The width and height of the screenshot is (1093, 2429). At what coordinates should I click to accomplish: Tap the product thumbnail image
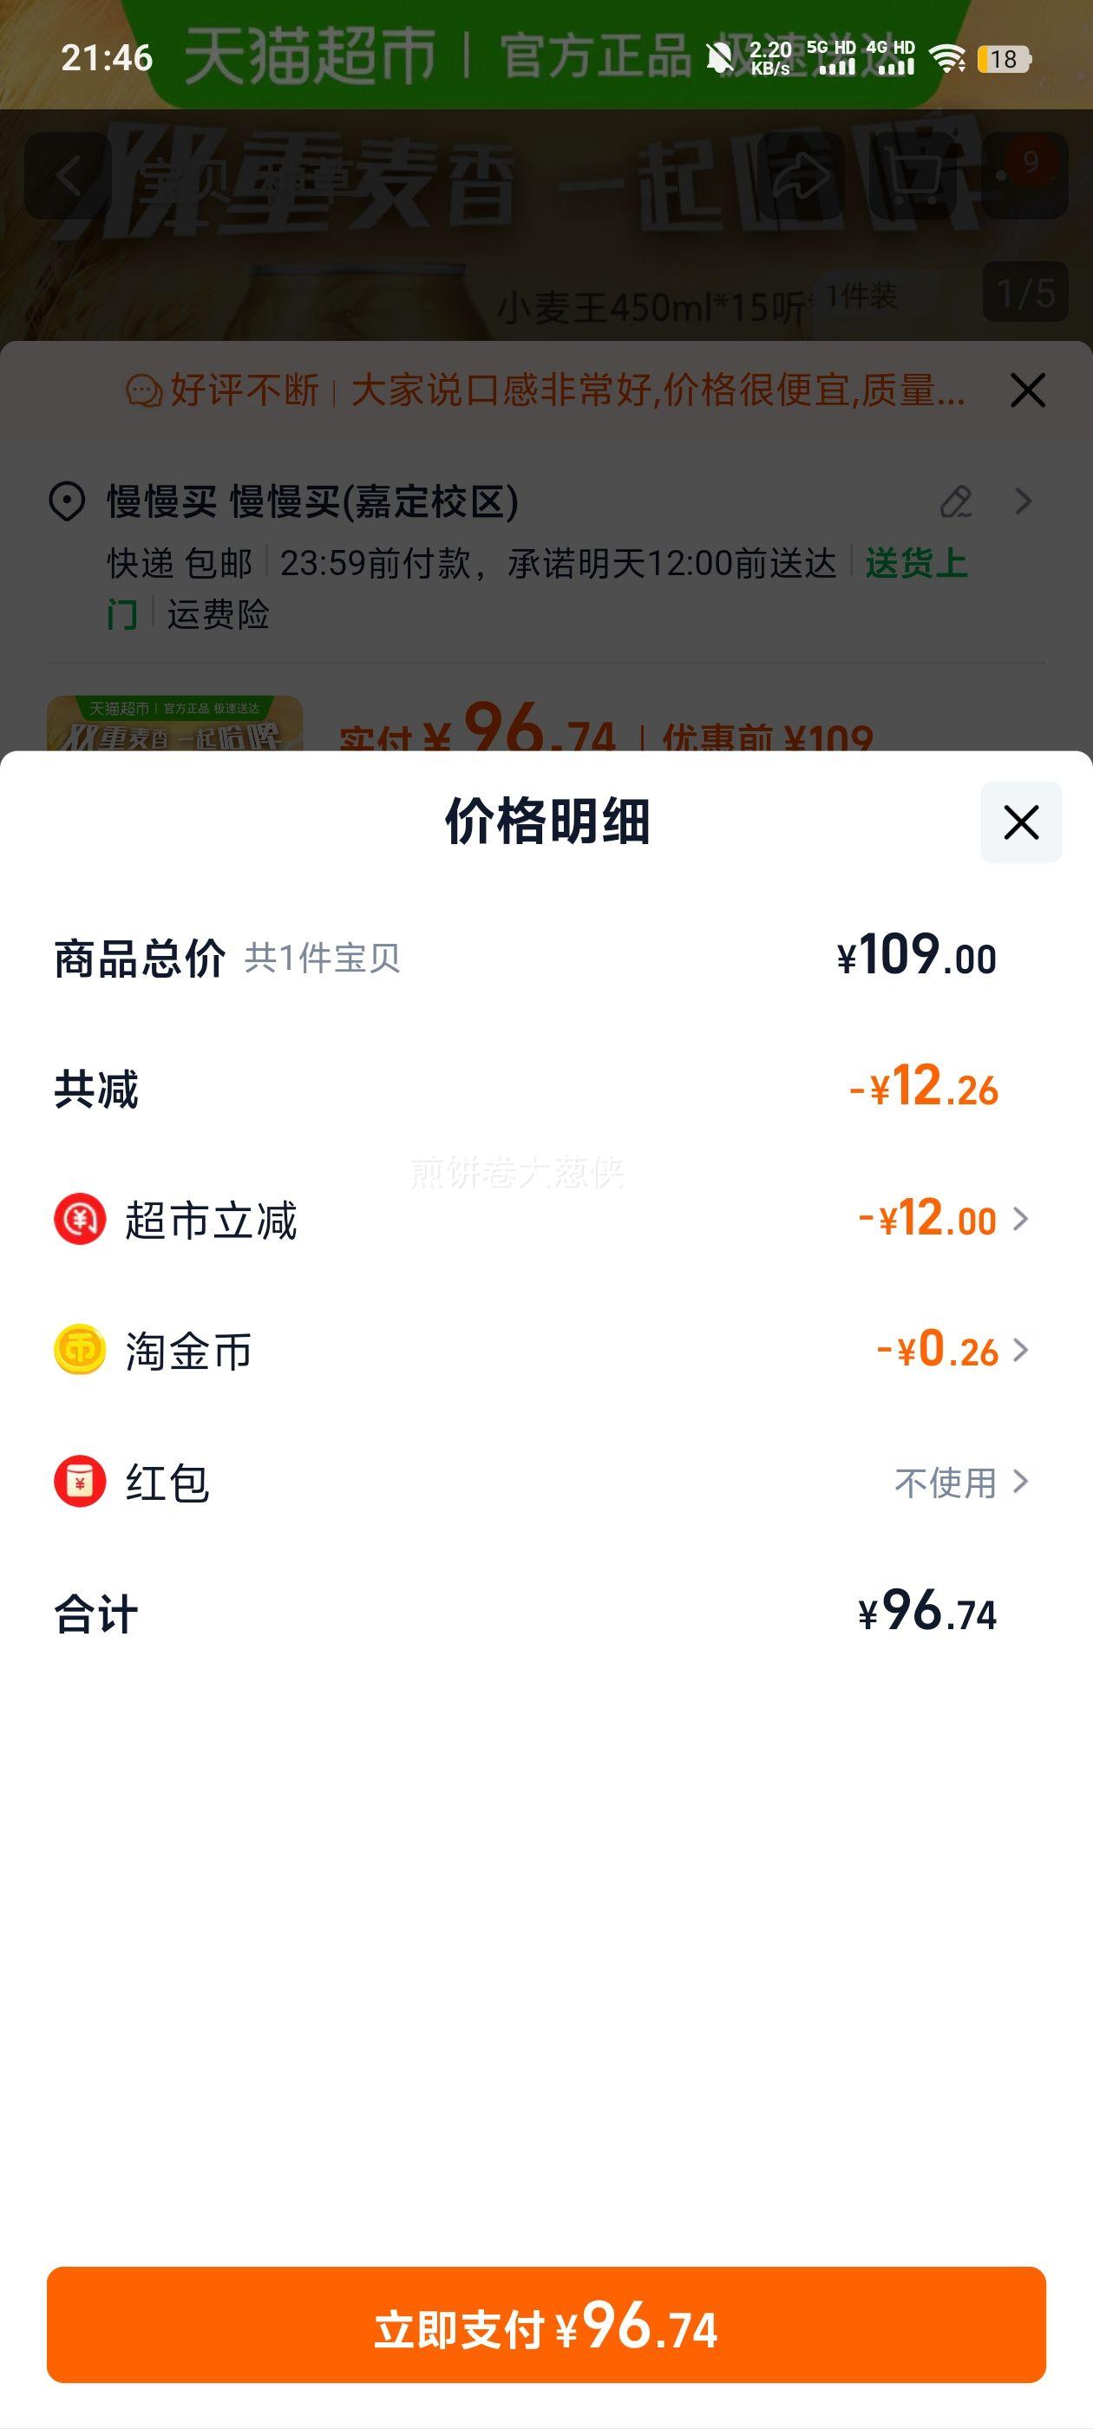(x=174, y=724)
